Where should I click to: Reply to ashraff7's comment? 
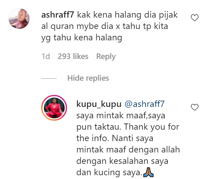(106, 56)
